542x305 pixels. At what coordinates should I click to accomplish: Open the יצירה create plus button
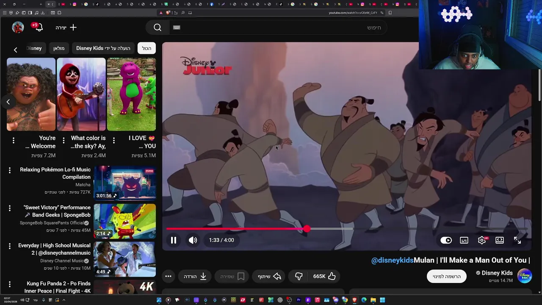coord(66,28)
